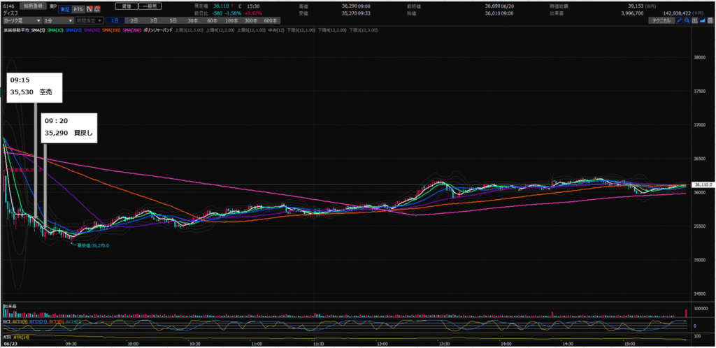Click the orange SMA(100) legend label
This screenshot has height=348, width=716.
[x=111, y=30]
